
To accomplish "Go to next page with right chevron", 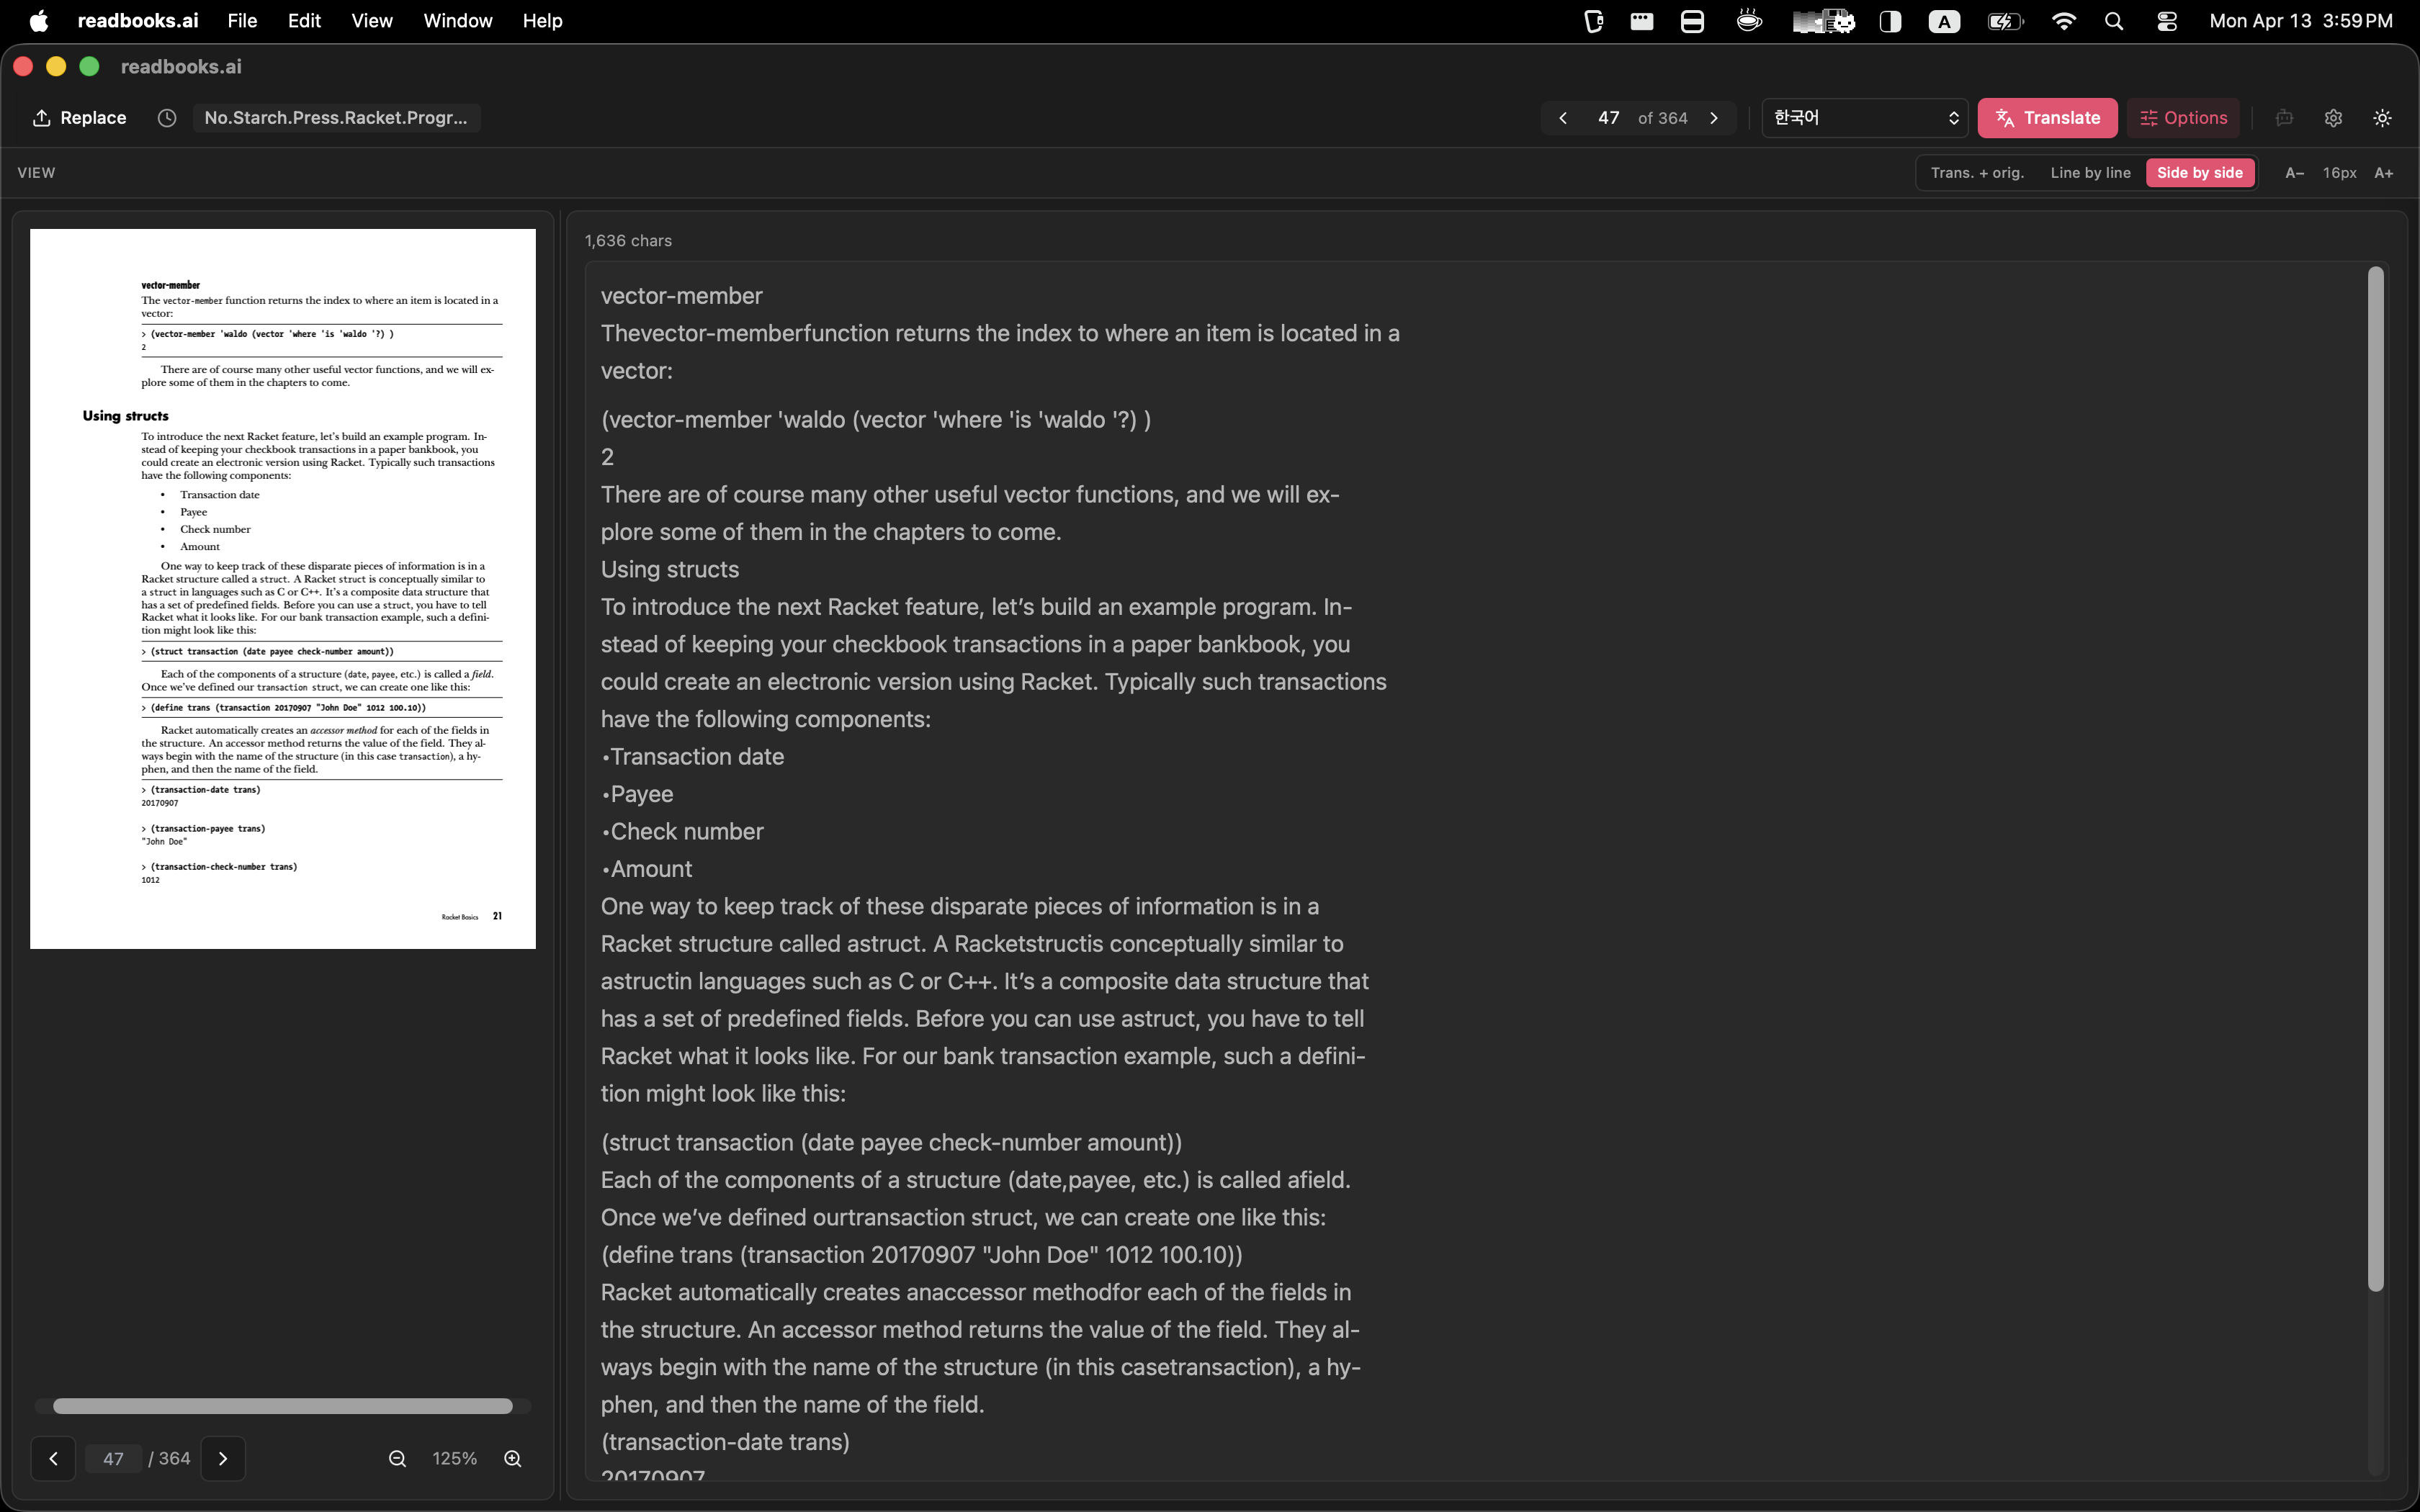I will coord(1714,118).
